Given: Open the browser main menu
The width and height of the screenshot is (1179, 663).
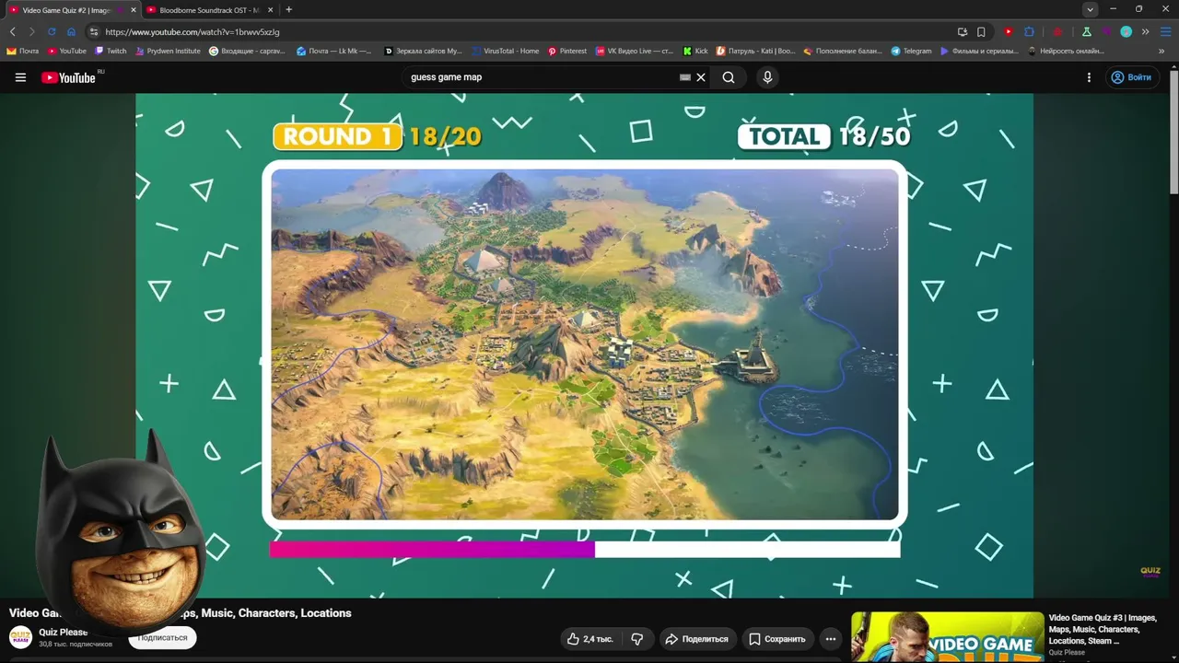Looking at the screenshot, I should 1165,31.
